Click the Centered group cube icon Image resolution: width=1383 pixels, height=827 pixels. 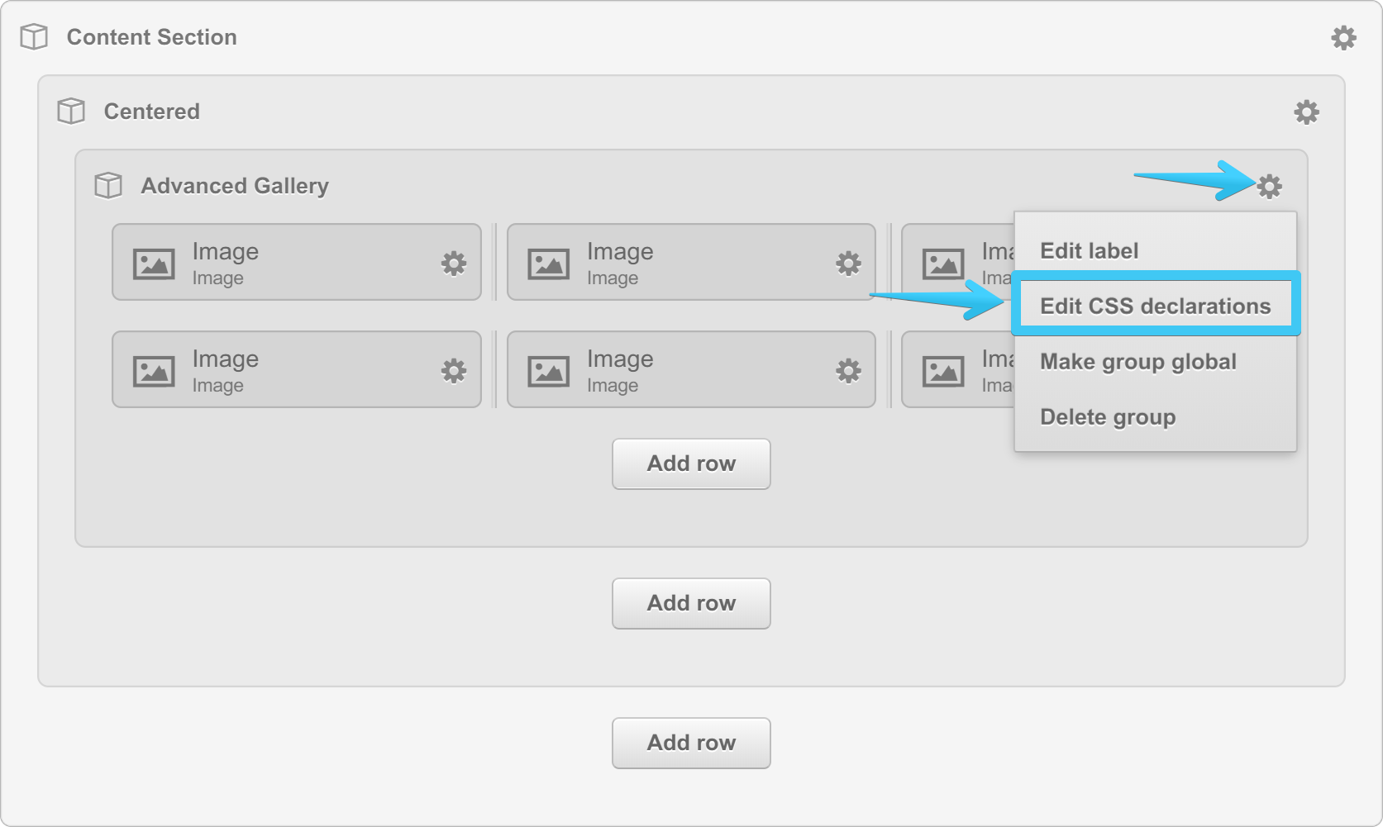(x=71, y=112)
